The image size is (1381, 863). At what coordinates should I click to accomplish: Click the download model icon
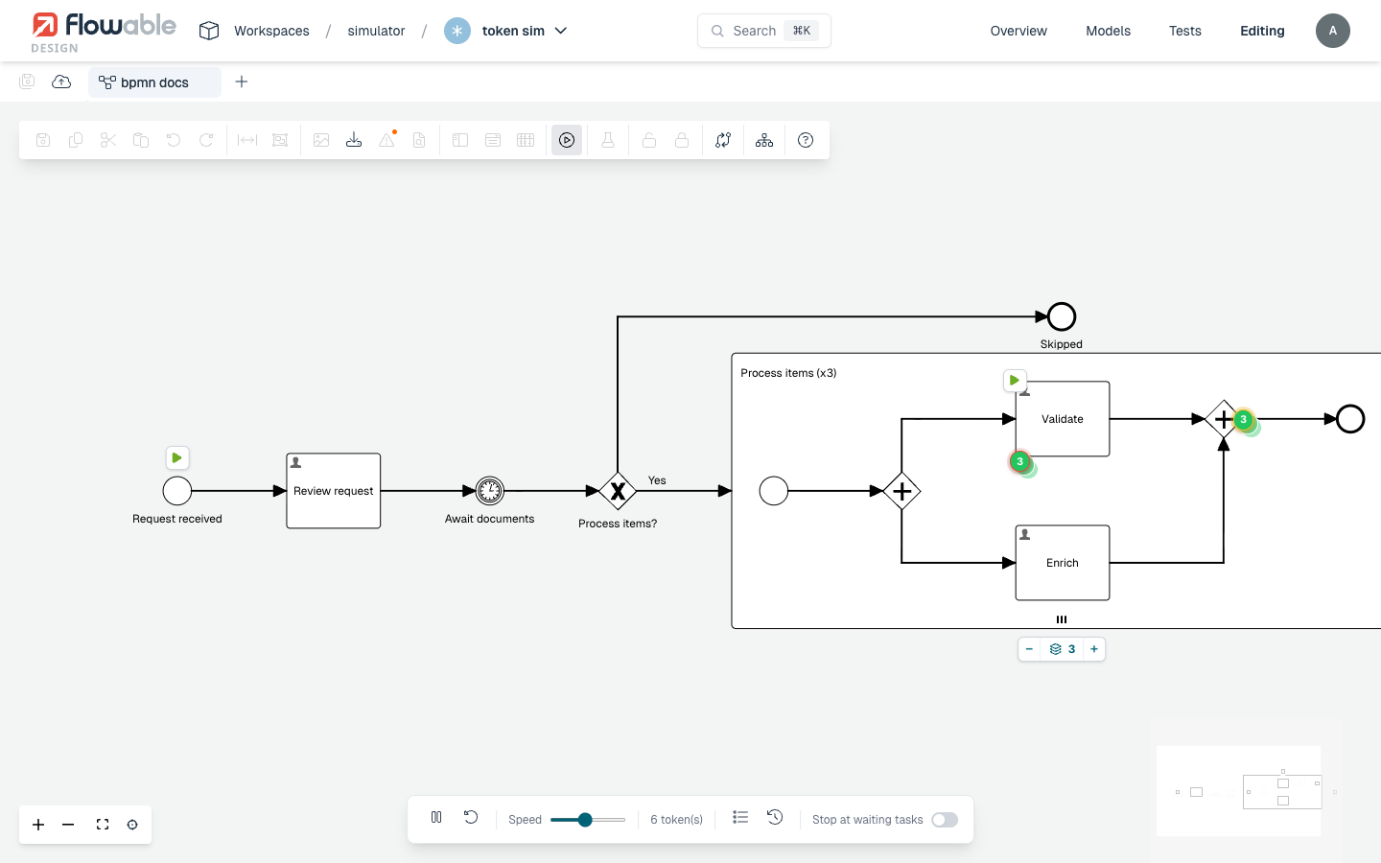[x=354, y=140]
